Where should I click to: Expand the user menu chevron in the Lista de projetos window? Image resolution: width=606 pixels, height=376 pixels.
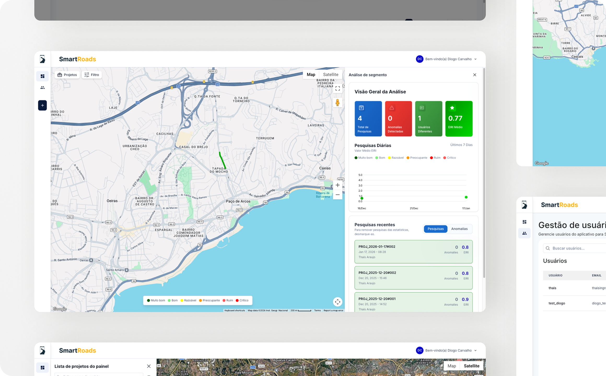475,350
